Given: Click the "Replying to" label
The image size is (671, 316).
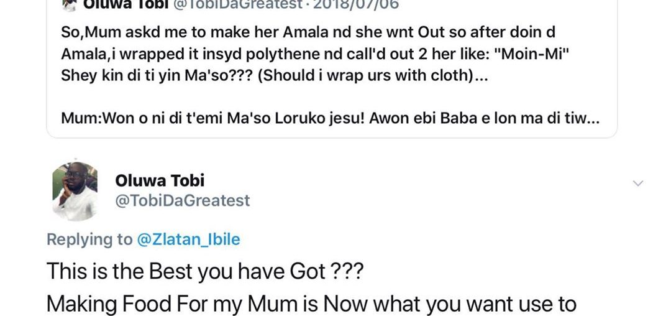Looking at the screenshot, I should (x=90, y=239).
